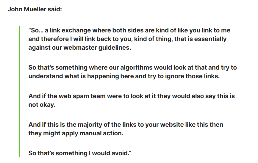Click the phrase "they might apply manual action."
The image size is (258, 163).
tap(76, 133)
